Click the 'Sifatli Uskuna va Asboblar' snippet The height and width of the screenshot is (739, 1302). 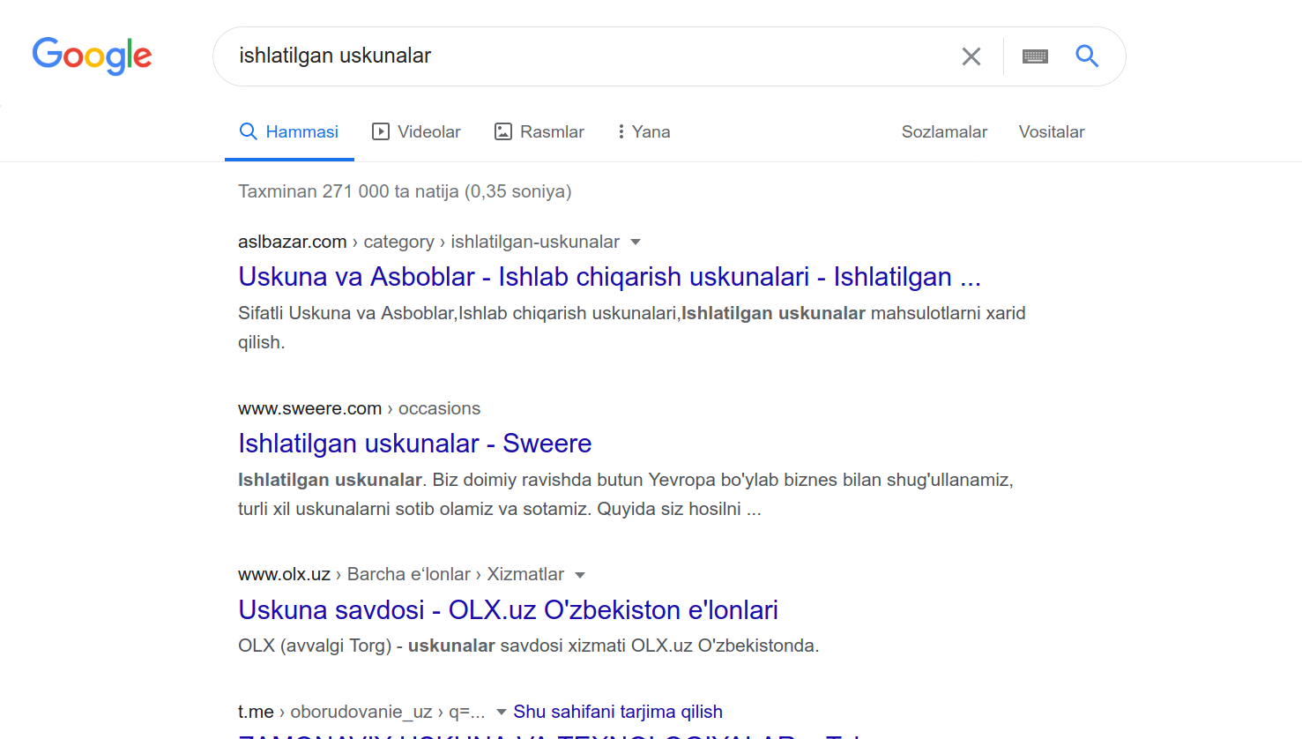coord(632,327)
